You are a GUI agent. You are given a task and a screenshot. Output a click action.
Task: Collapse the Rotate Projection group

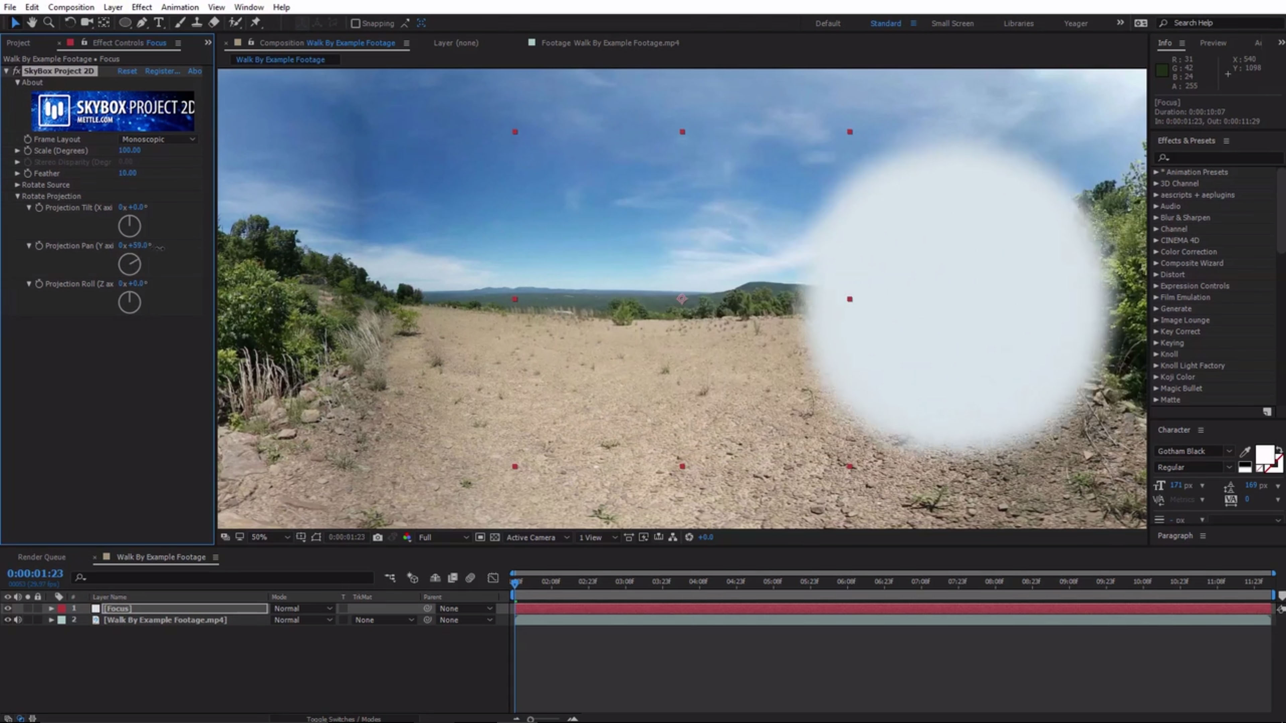coord(17,196)
